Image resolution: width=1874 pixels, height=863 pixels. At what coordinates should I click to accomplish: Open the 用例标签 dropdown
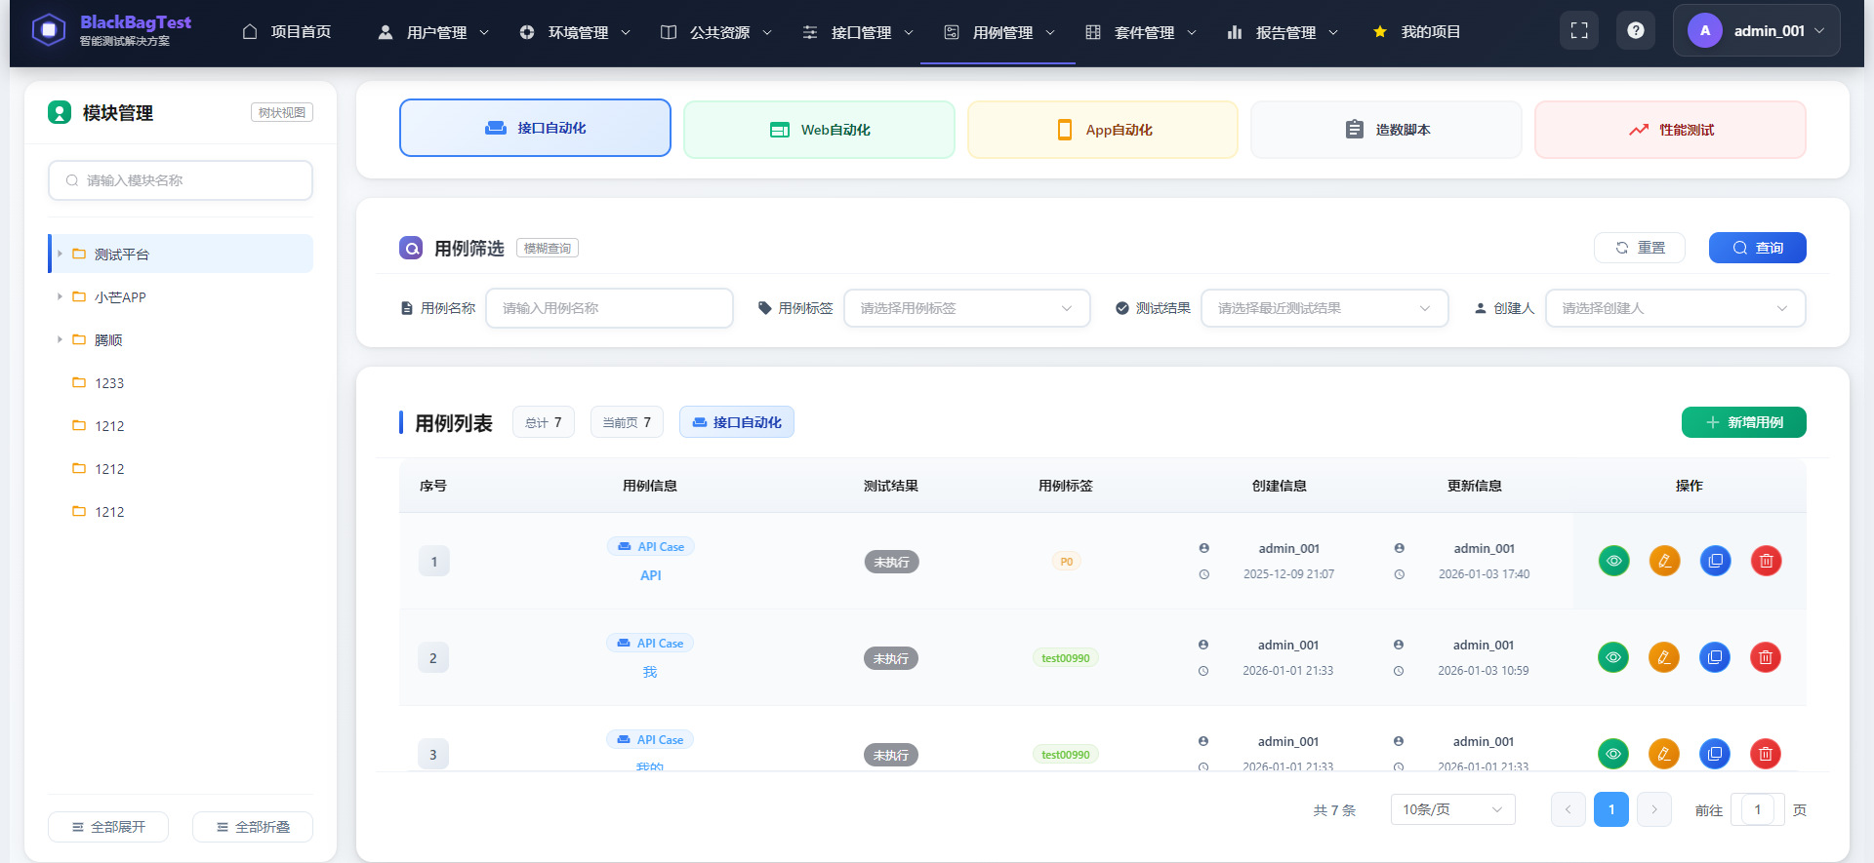(x=967, y=308)
